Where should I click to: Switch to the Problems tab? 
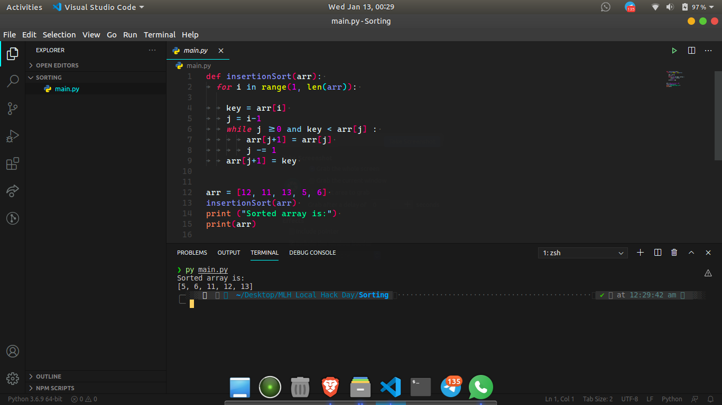pos(192,253)
